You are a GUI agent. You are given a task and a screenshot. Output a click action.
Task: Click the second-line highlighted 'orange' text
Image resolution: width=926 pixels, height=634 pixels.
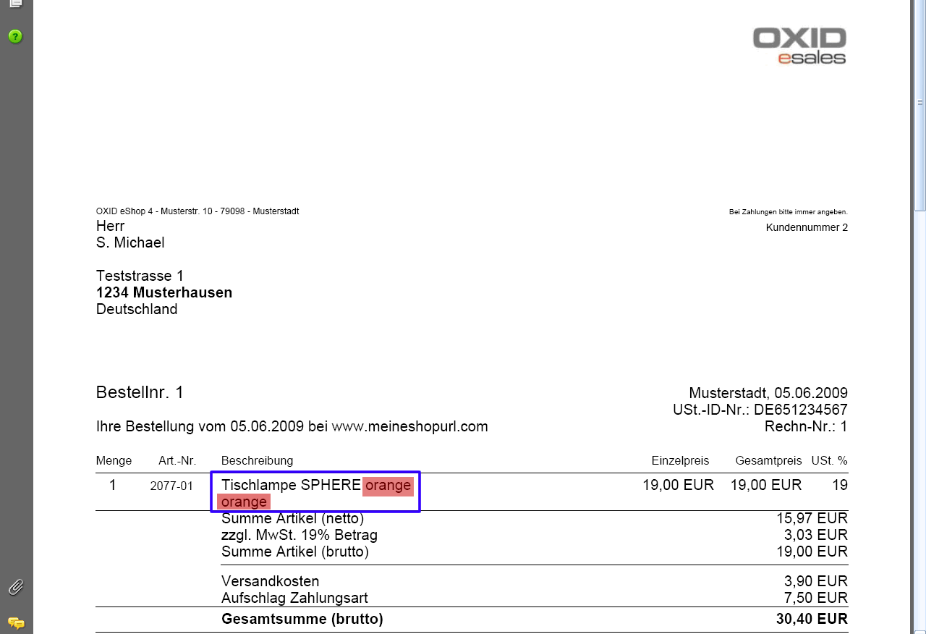tap(244, 502)
